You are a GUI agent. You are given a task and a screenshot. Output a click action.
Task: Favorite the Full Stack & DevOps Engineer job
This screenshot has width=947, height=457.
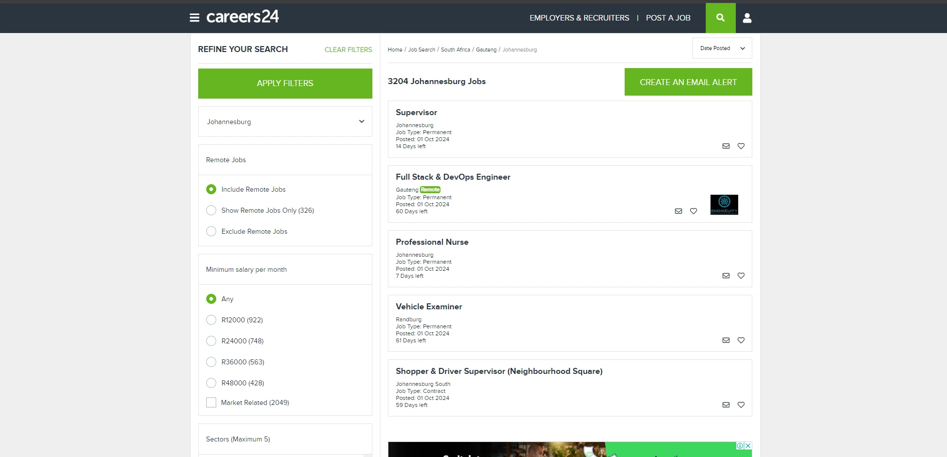point(694,211)
